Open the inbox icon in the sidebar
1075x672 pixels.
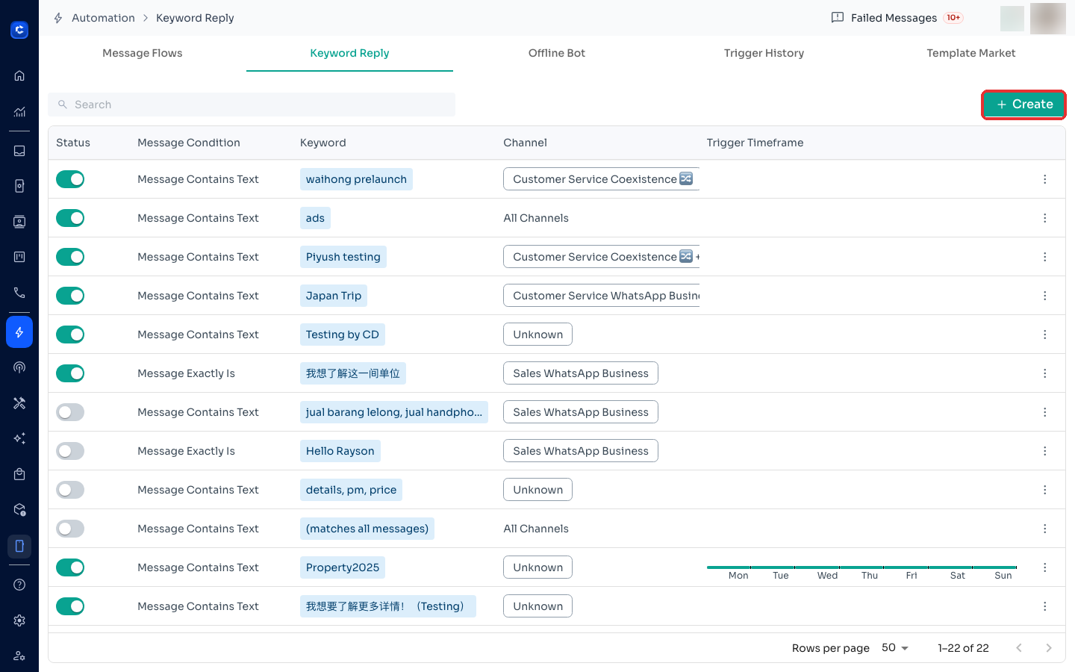click(19, 151)
